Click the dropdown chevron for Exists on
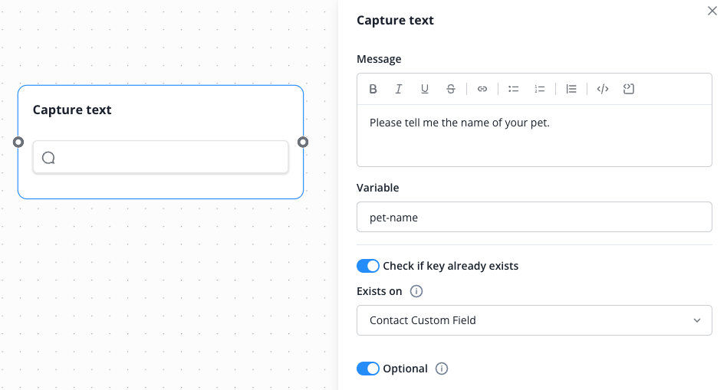 coord(696,320)
